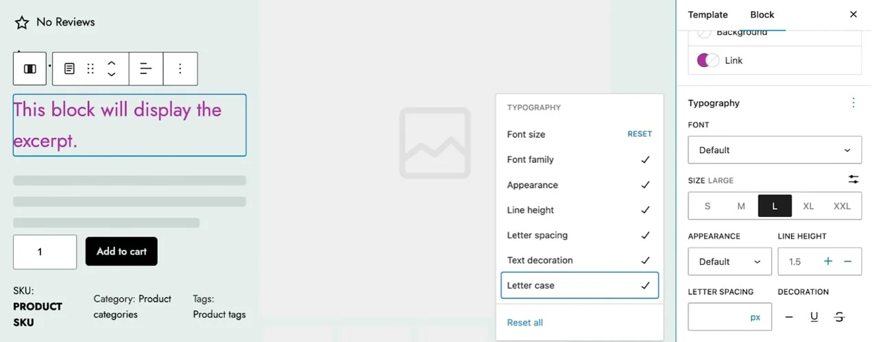
Task: Click the Product tags text
Action: point(219,315)
